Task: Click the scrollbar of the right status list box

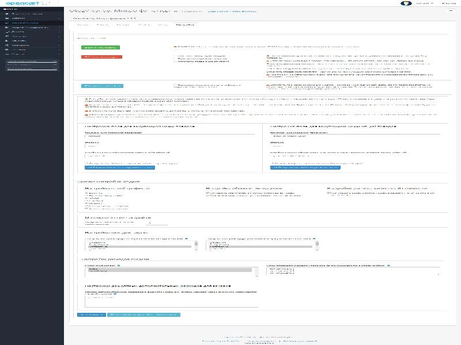Action: click(x=317, y=246)
